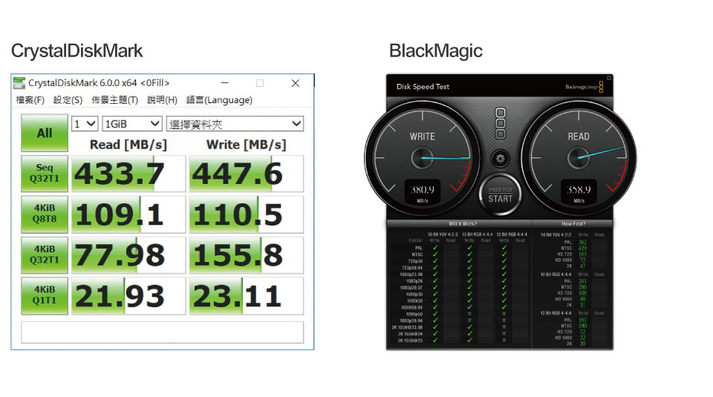Open the 設定(S) menu

pyautogui.click(x=68, y=100)
